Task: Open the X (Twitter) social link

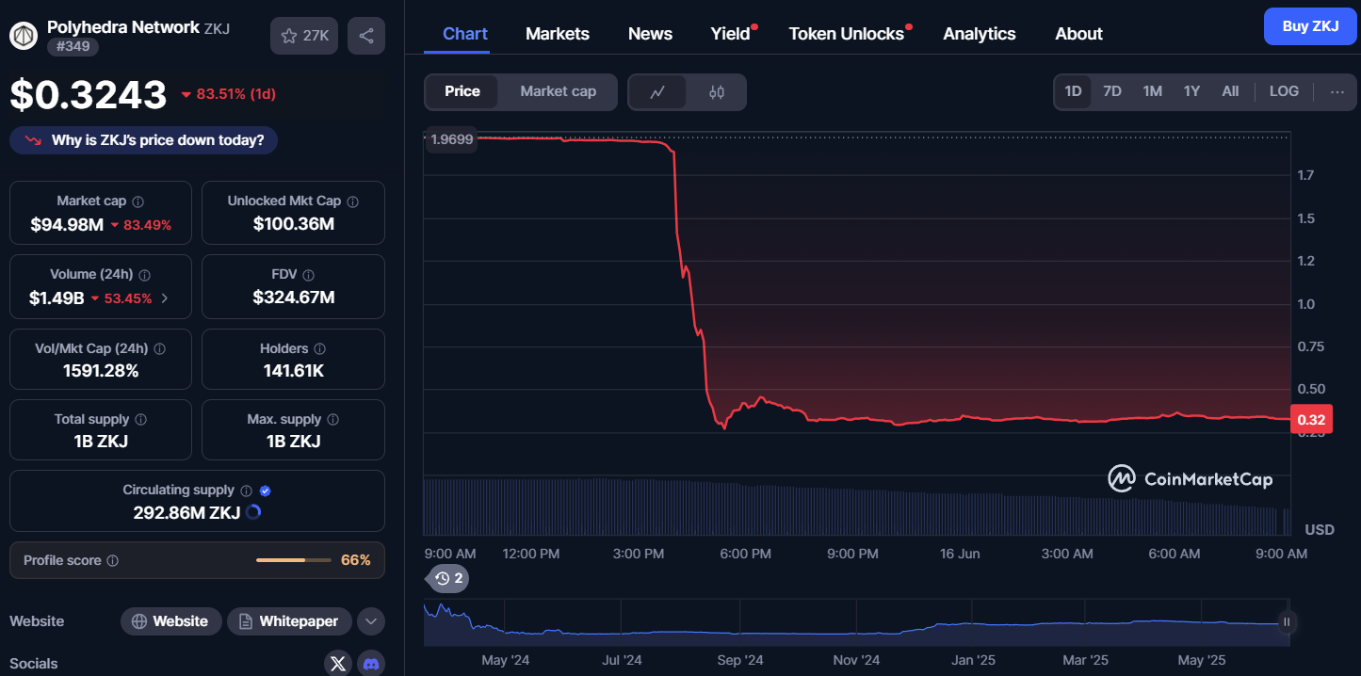Action: (338, 664)
